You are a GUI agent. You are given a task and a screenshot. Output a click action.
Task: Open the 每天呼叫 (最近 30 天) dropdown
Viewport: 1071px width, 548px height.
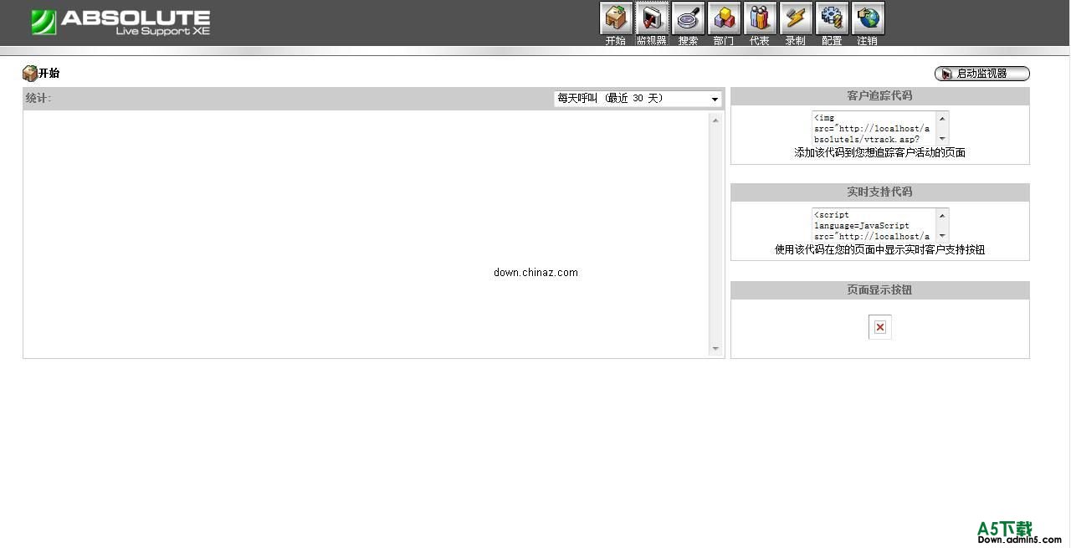[x=638, y=99]
